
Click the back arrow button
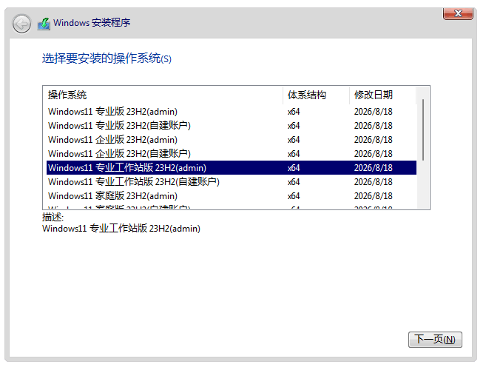click(x=21, y=24)
